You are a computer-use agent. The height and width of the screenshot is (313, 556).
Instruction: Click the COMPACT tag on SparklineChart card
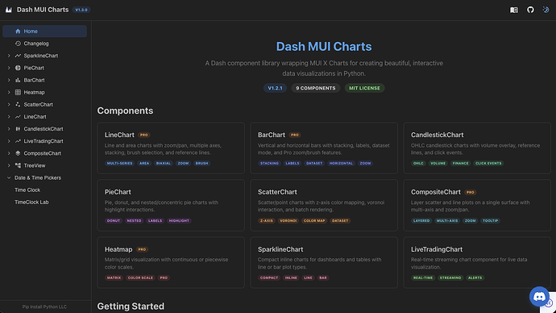pos(269,278)
